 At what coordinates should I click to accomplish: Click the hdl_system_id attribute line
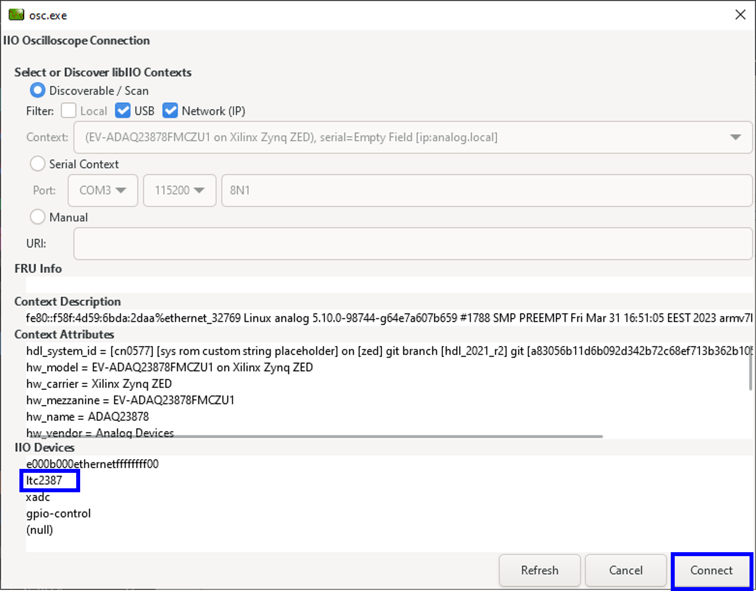coord(388,351)
